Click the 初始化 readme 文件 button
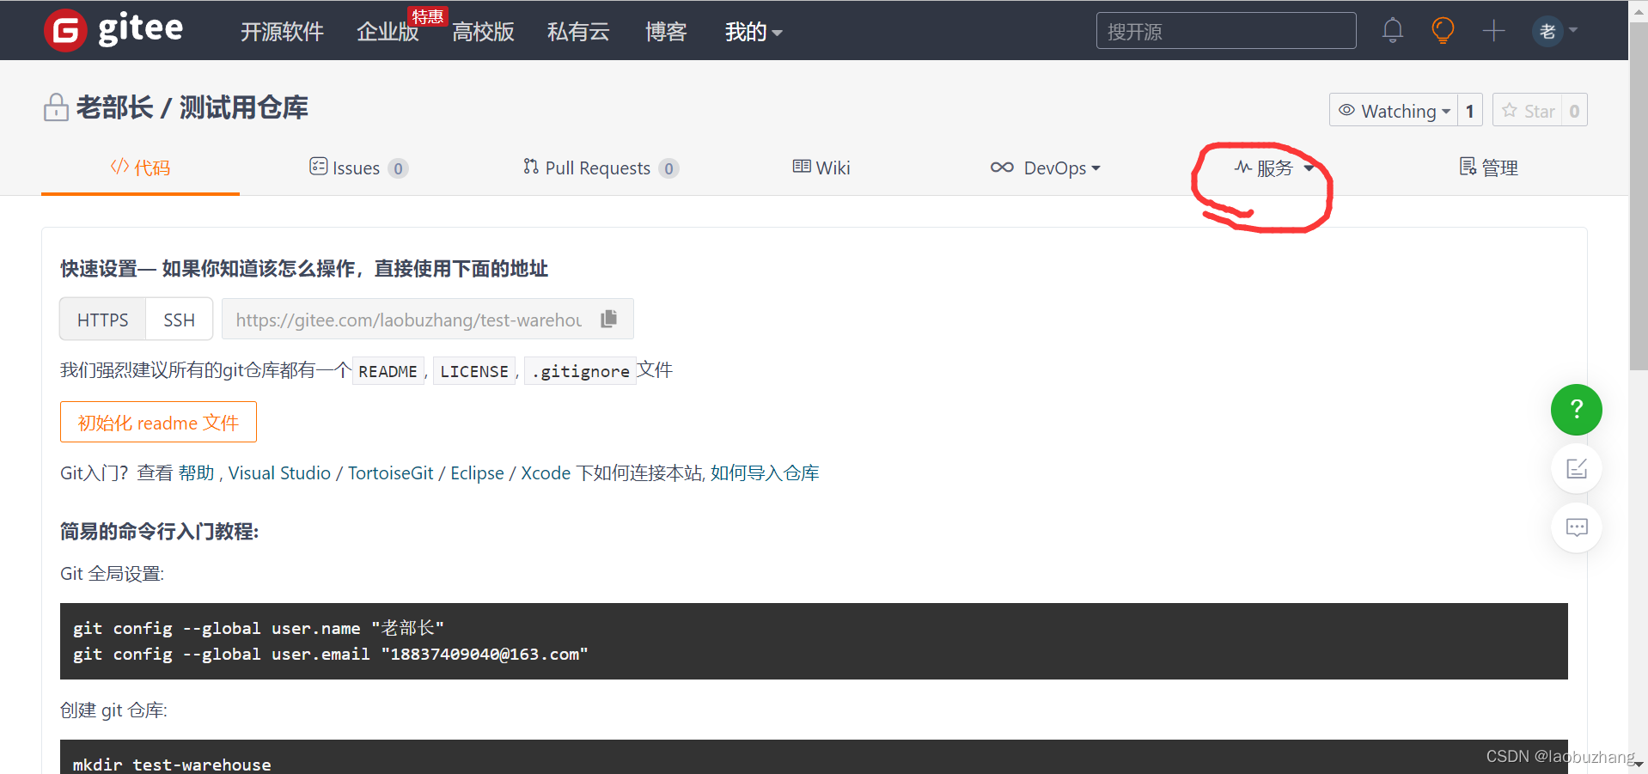Viewport: 1648px width, 774px height. (158, 422)
